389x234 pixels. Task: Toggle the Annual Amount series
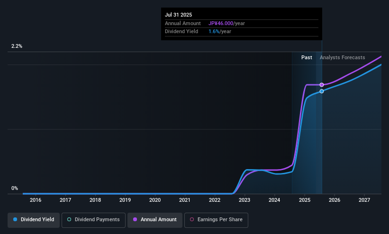click(155, 220)
